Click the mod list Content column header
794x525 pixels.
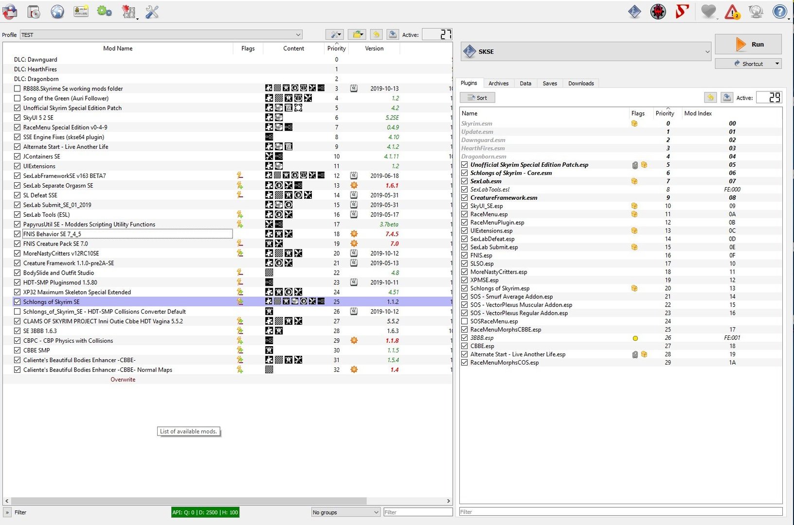[x=293, y=48]
